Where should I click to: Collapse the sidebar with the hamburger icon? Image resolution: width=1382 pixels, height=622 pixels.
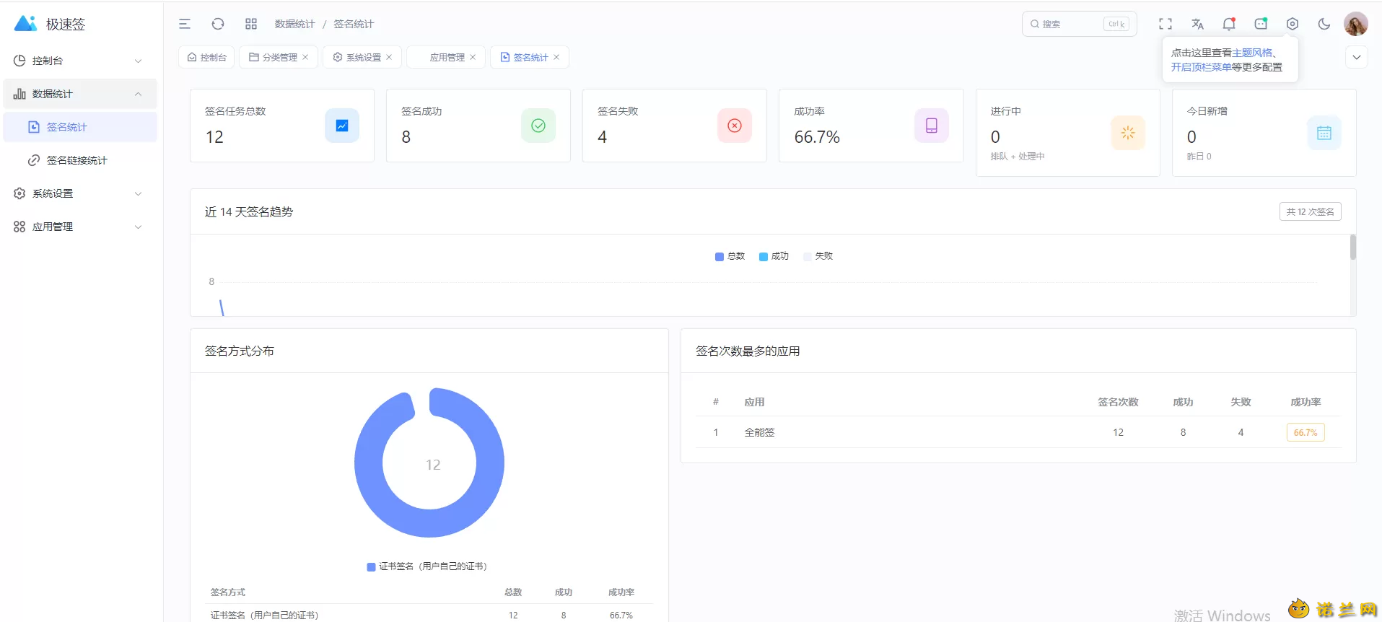coord(185,24)
